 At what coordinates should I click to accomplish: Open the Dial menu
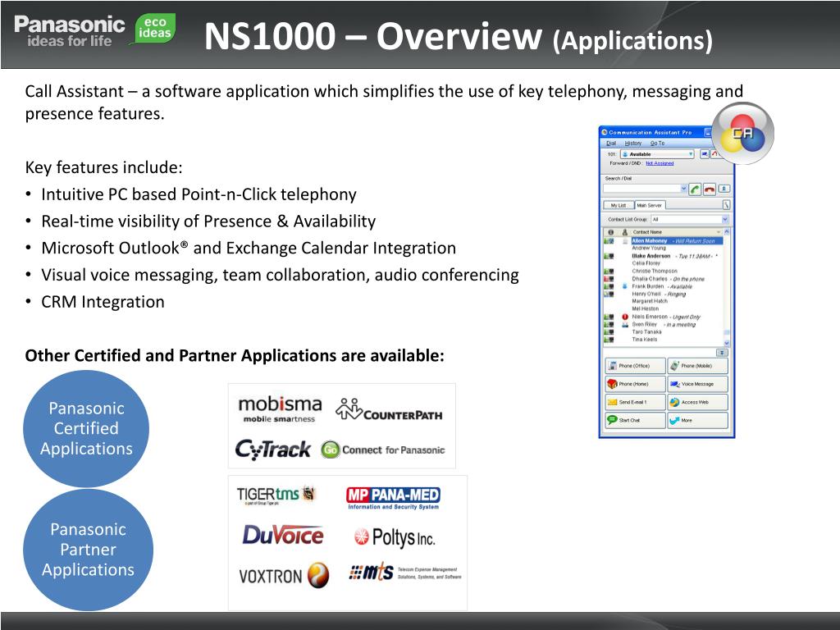pos(611,143)
